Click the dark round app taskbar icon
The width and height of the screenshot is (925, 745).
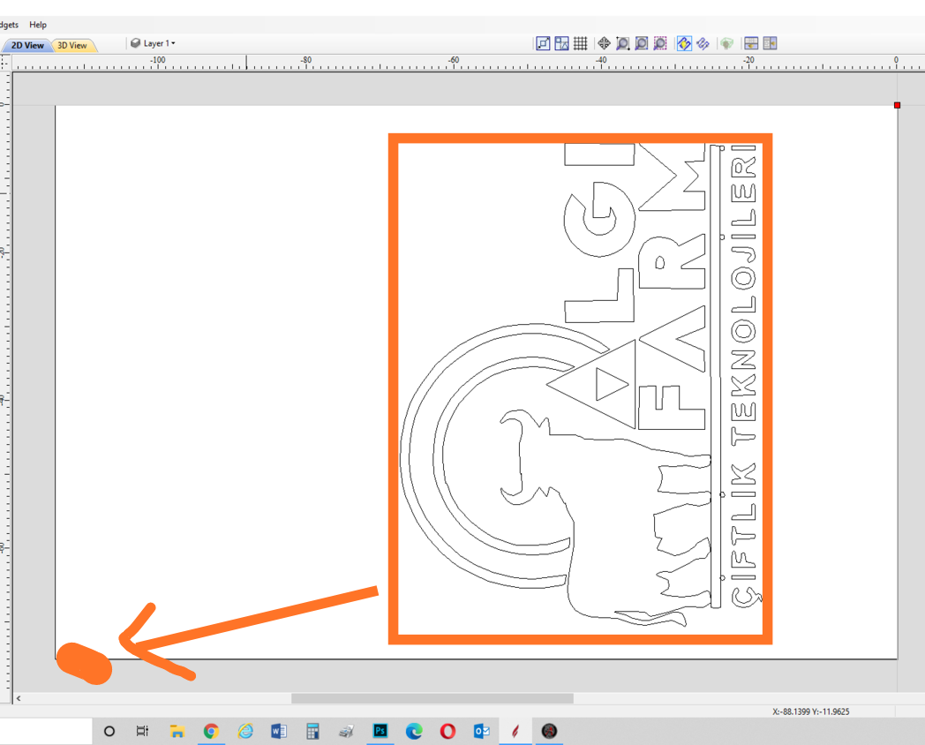coord(549,732)
